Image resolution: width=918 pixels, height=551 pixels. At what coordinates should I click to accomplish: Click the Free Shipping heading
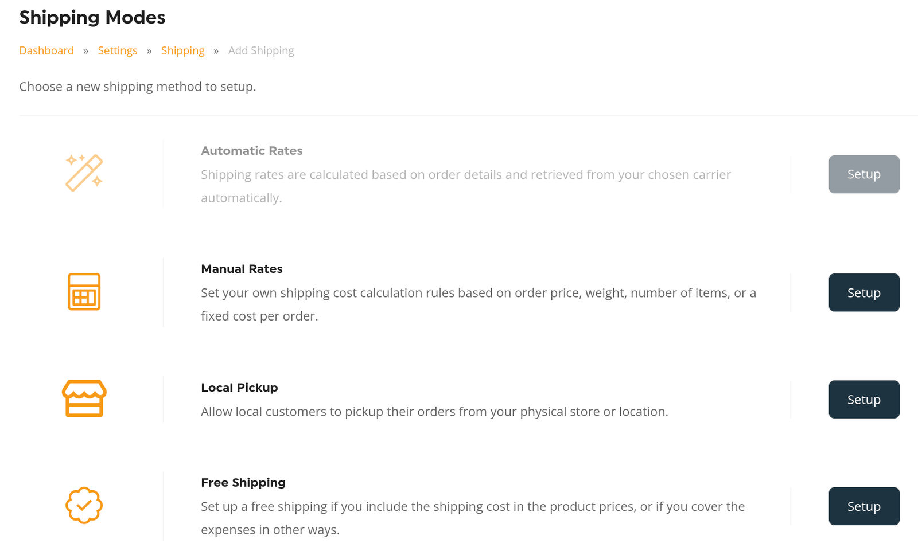pos(243,483)
